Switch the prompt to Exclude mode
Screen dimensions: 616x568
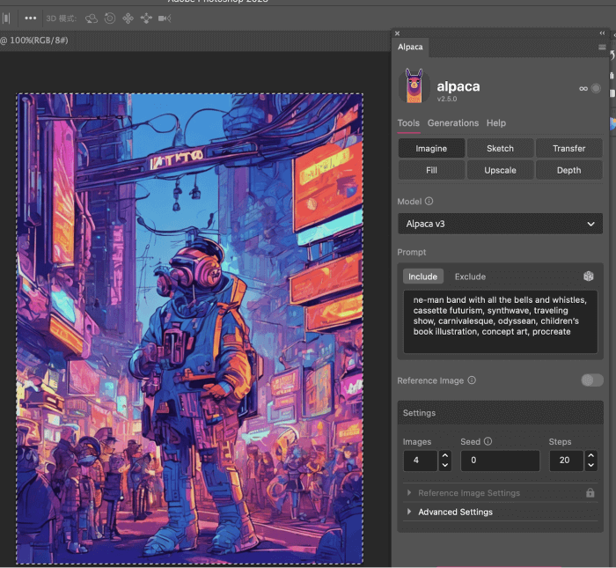pos(470,277)
